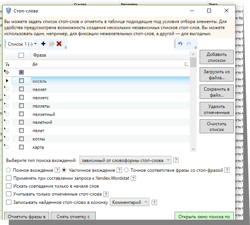The image size is (250, 225).
Task: Select the пеллетный phrase text
Action: point(44,114)
